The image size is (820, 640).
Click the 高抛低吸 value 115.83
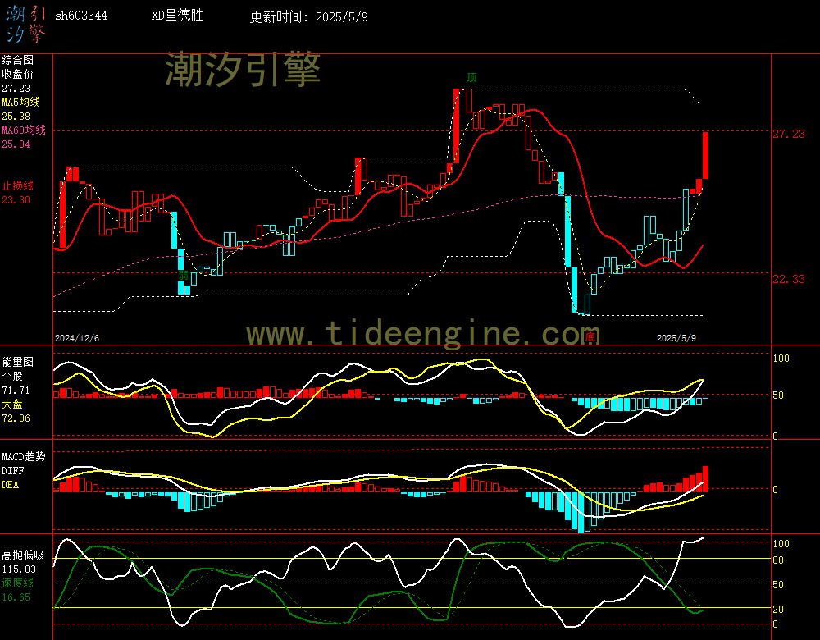click(x=19, y=569)
